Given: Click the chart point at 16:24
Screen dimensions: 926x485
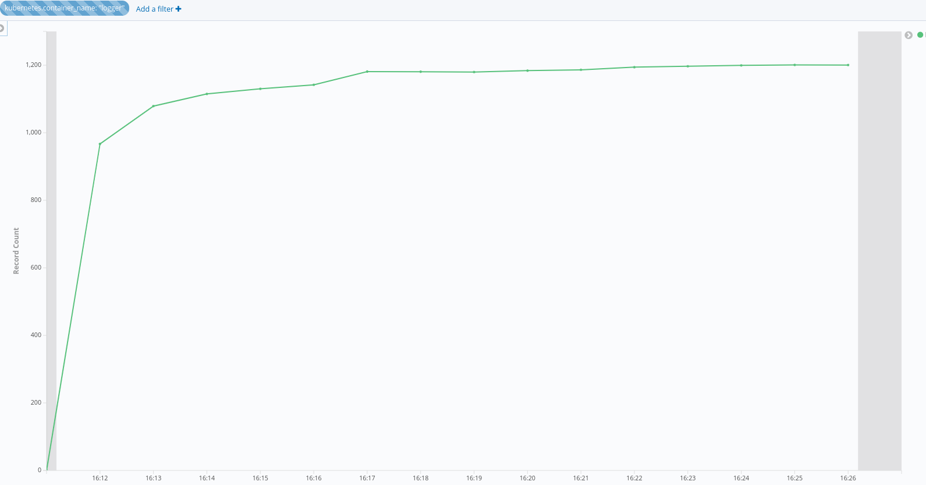Looking at the screenshot, I should 741,65.
